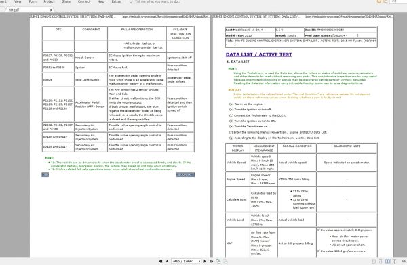The image size is (407, 265).
Task: Click the Vehicle Speed tester display cell
Action: 238,163
